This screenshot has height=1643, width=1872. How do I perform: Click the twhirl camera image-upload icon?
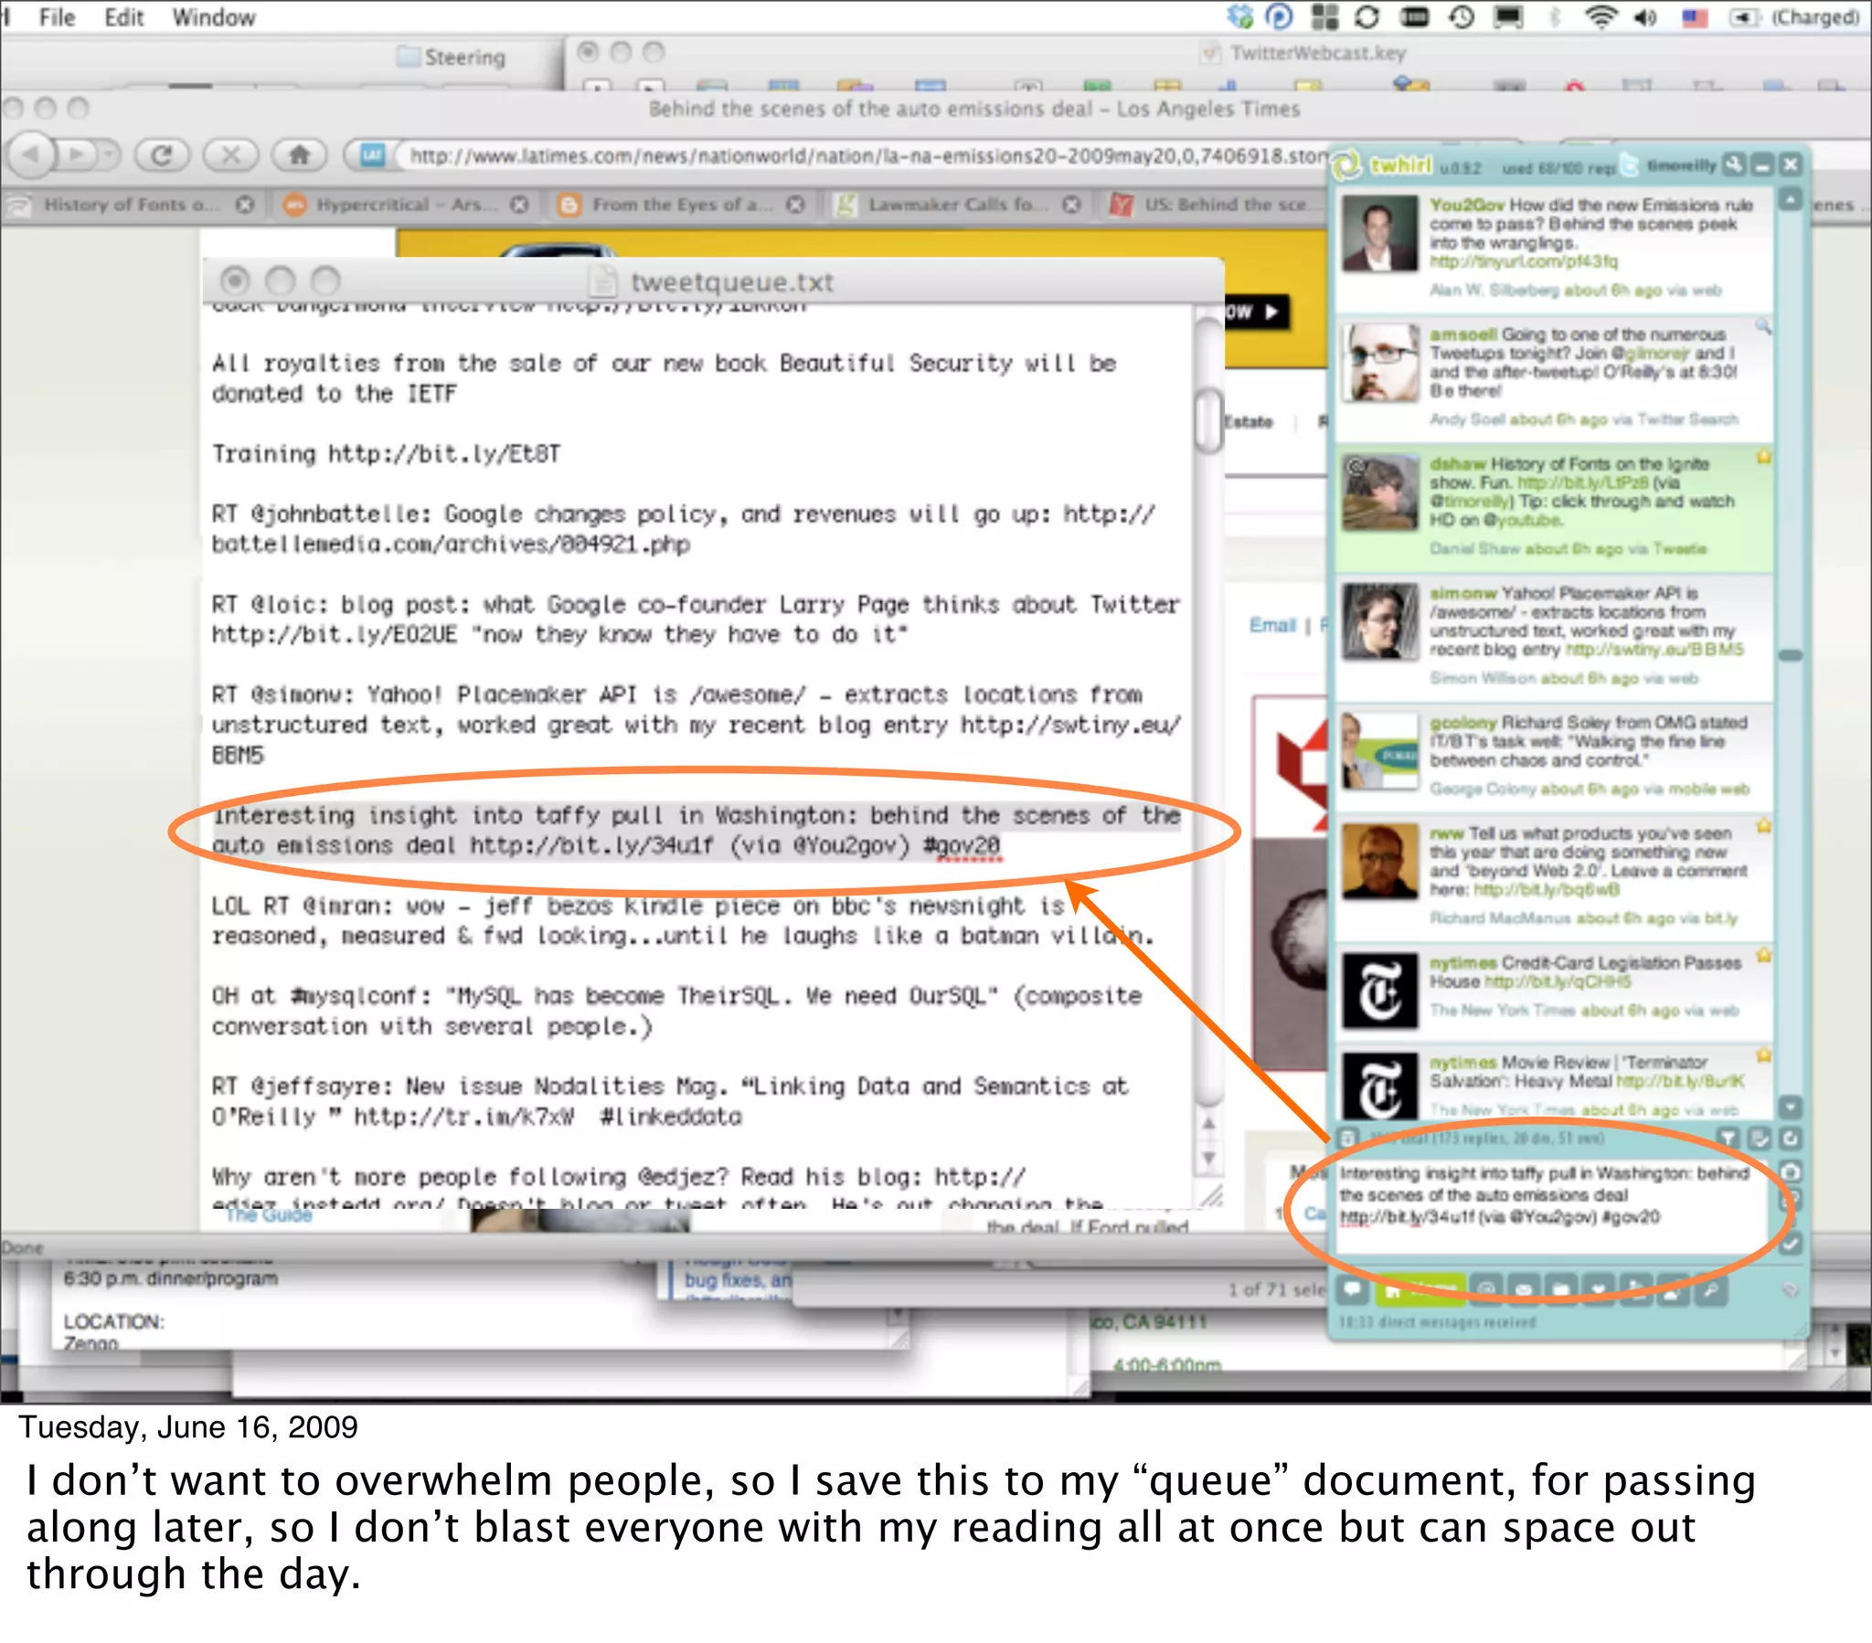[1791, 1172]
